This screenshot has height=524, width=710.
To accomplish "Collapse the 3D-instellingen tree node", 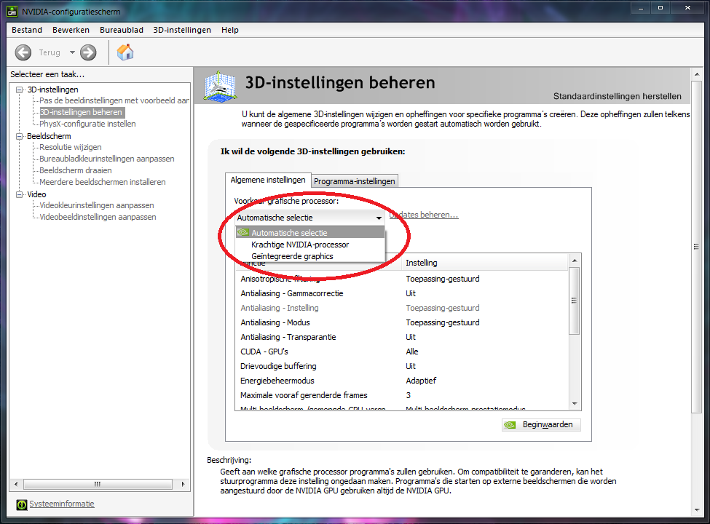I will (x=19, y=90).
